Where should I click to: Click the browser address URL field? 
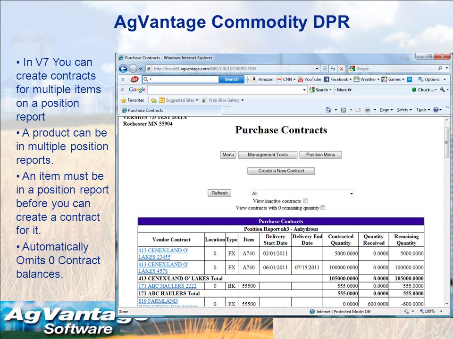230,69
